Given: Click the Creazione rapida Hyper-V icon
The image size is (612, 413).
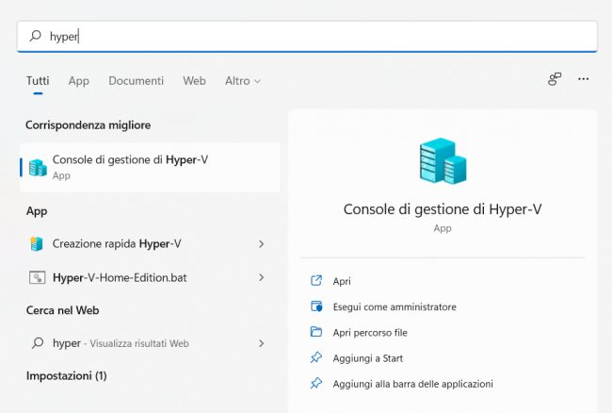Looking at the screenshot, I should 37,244.
